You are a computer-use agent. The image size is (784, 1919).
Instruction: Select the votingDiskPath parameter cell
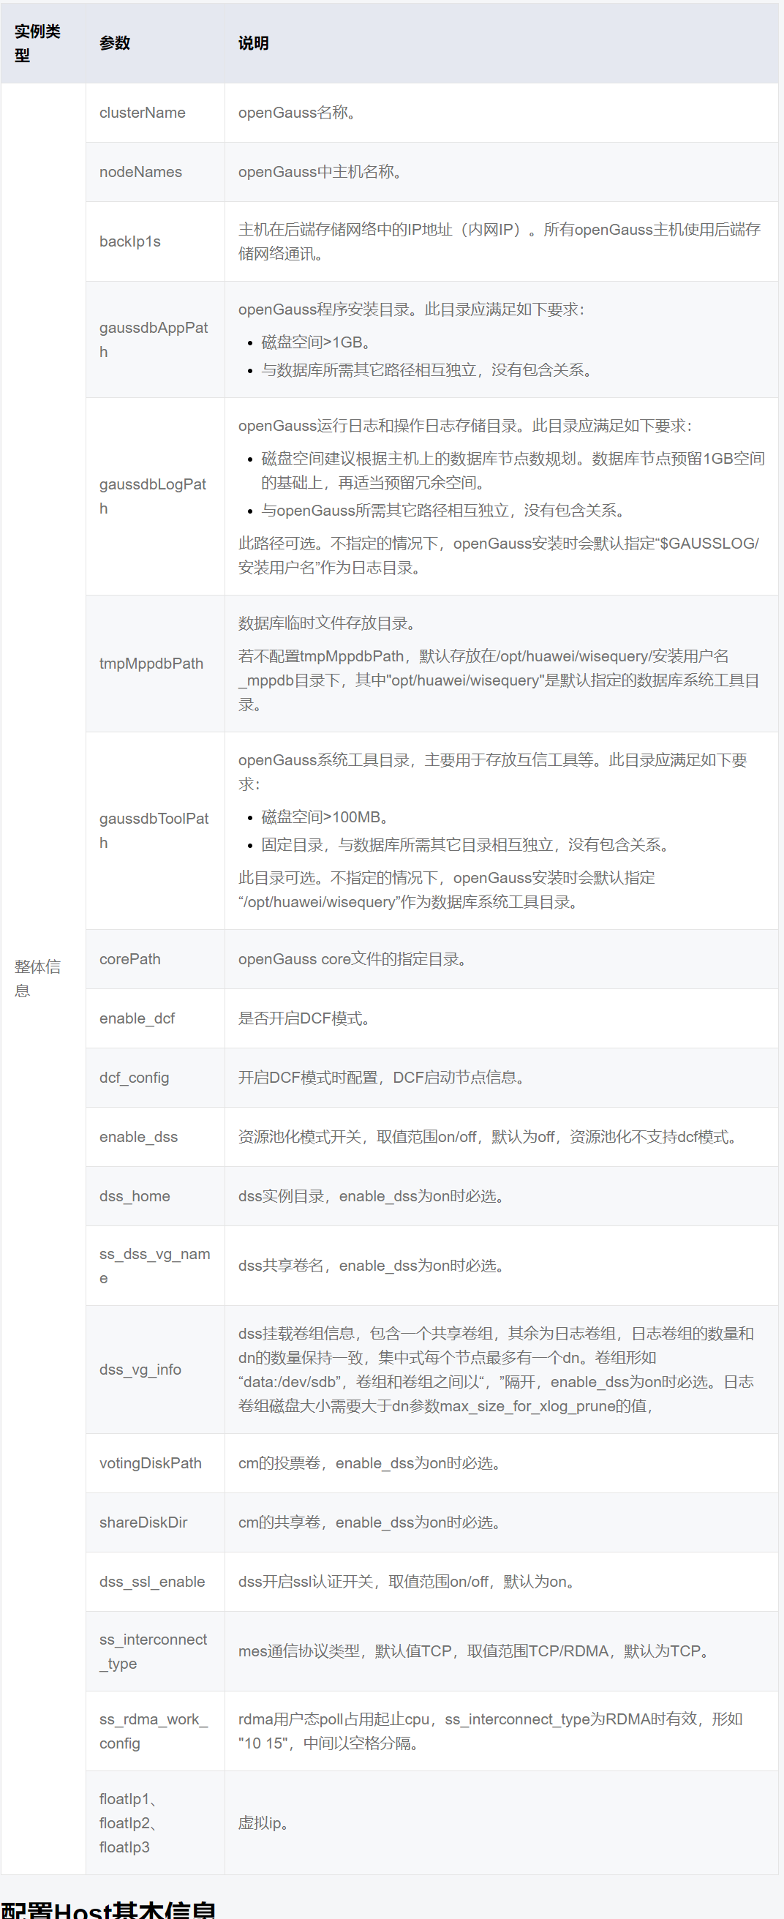coord(155,1463)
